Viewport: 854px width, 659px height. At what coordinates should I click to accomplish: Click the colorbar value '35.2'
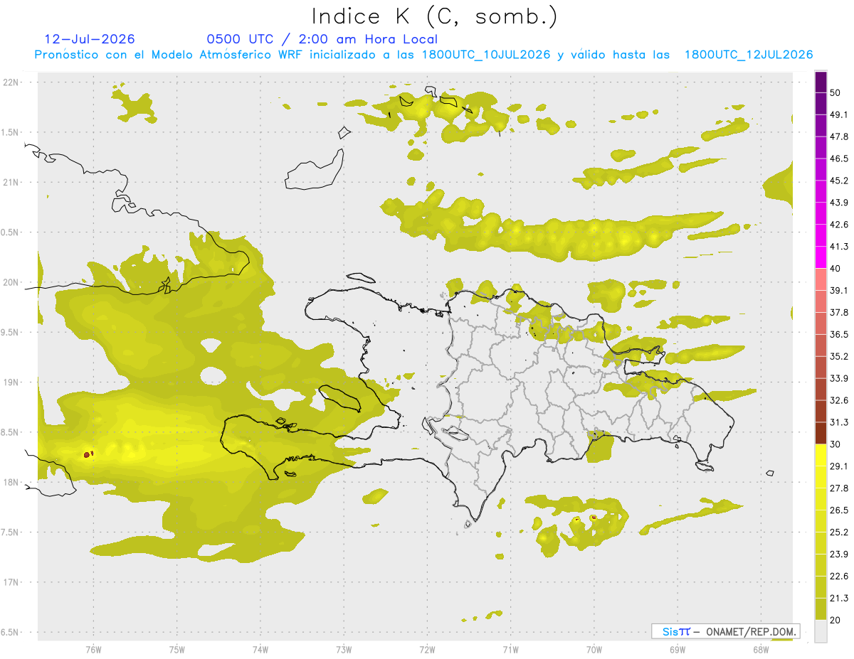click(839, 356)
